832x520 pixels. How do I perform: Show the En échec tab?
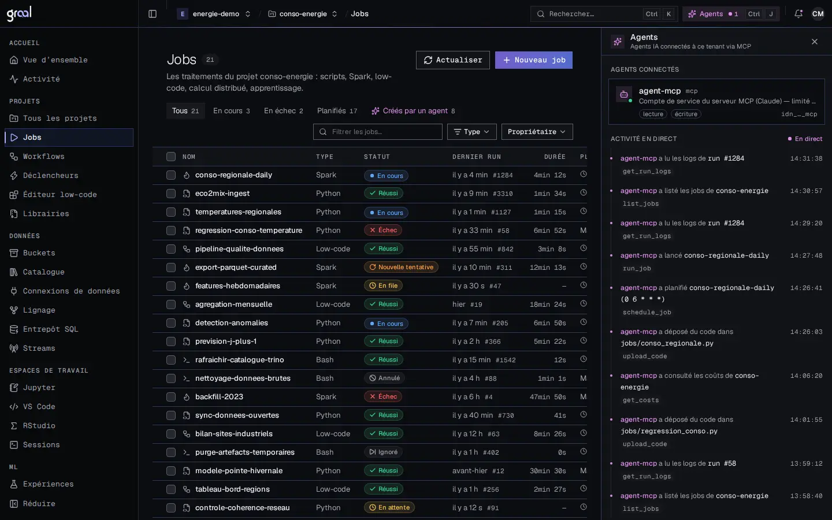pyautogui.click(x=284, y=111)
